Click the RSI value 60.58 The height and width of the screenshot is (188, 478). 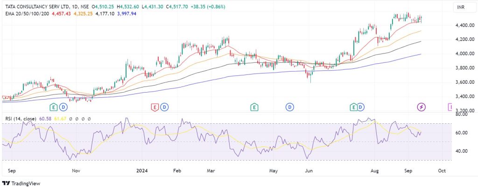click(45, 119)
